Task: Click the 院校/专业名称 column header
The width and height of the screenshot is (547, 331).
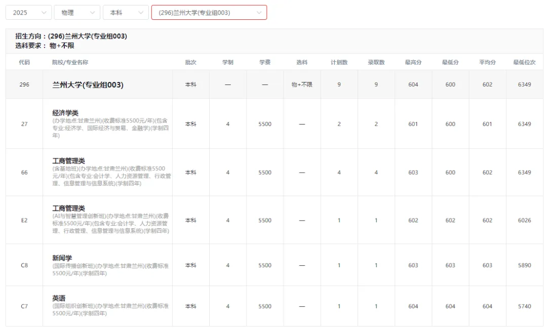Action: (70, 62)
